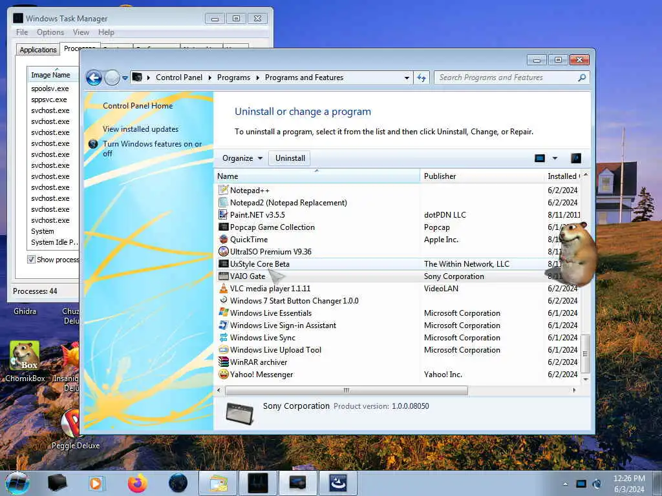The height and width of the screenshot is (496, 662).
Task: Select WinRAR archiver icon
Action: tap(223, 362)
